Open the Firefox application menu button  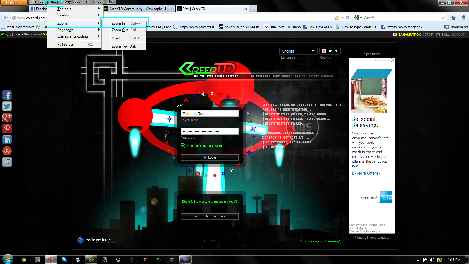coord(14,3)
